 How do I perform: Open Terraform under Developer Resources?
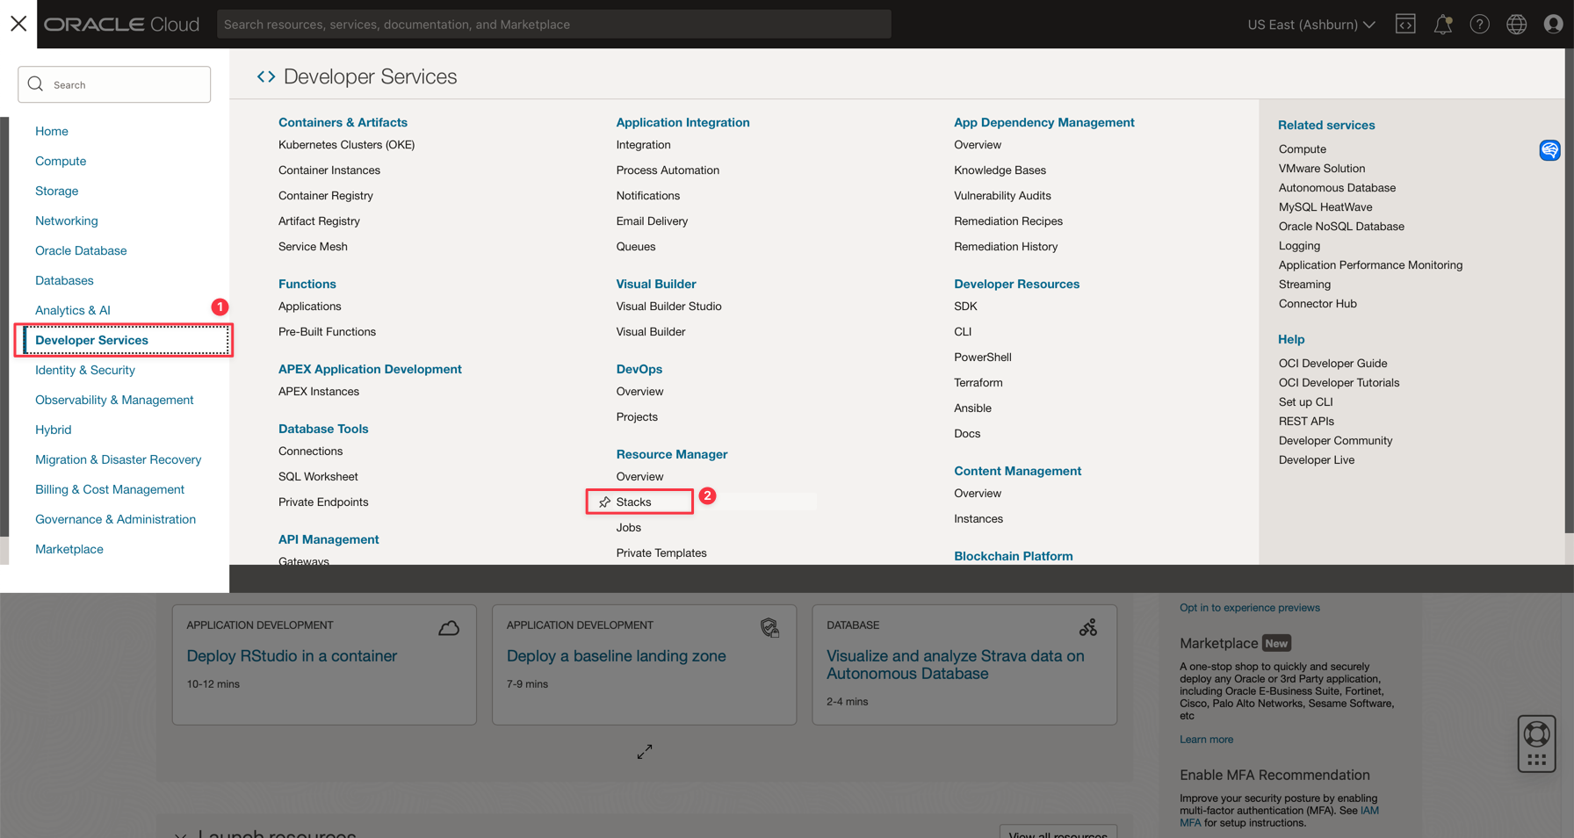tap(978, 383)
